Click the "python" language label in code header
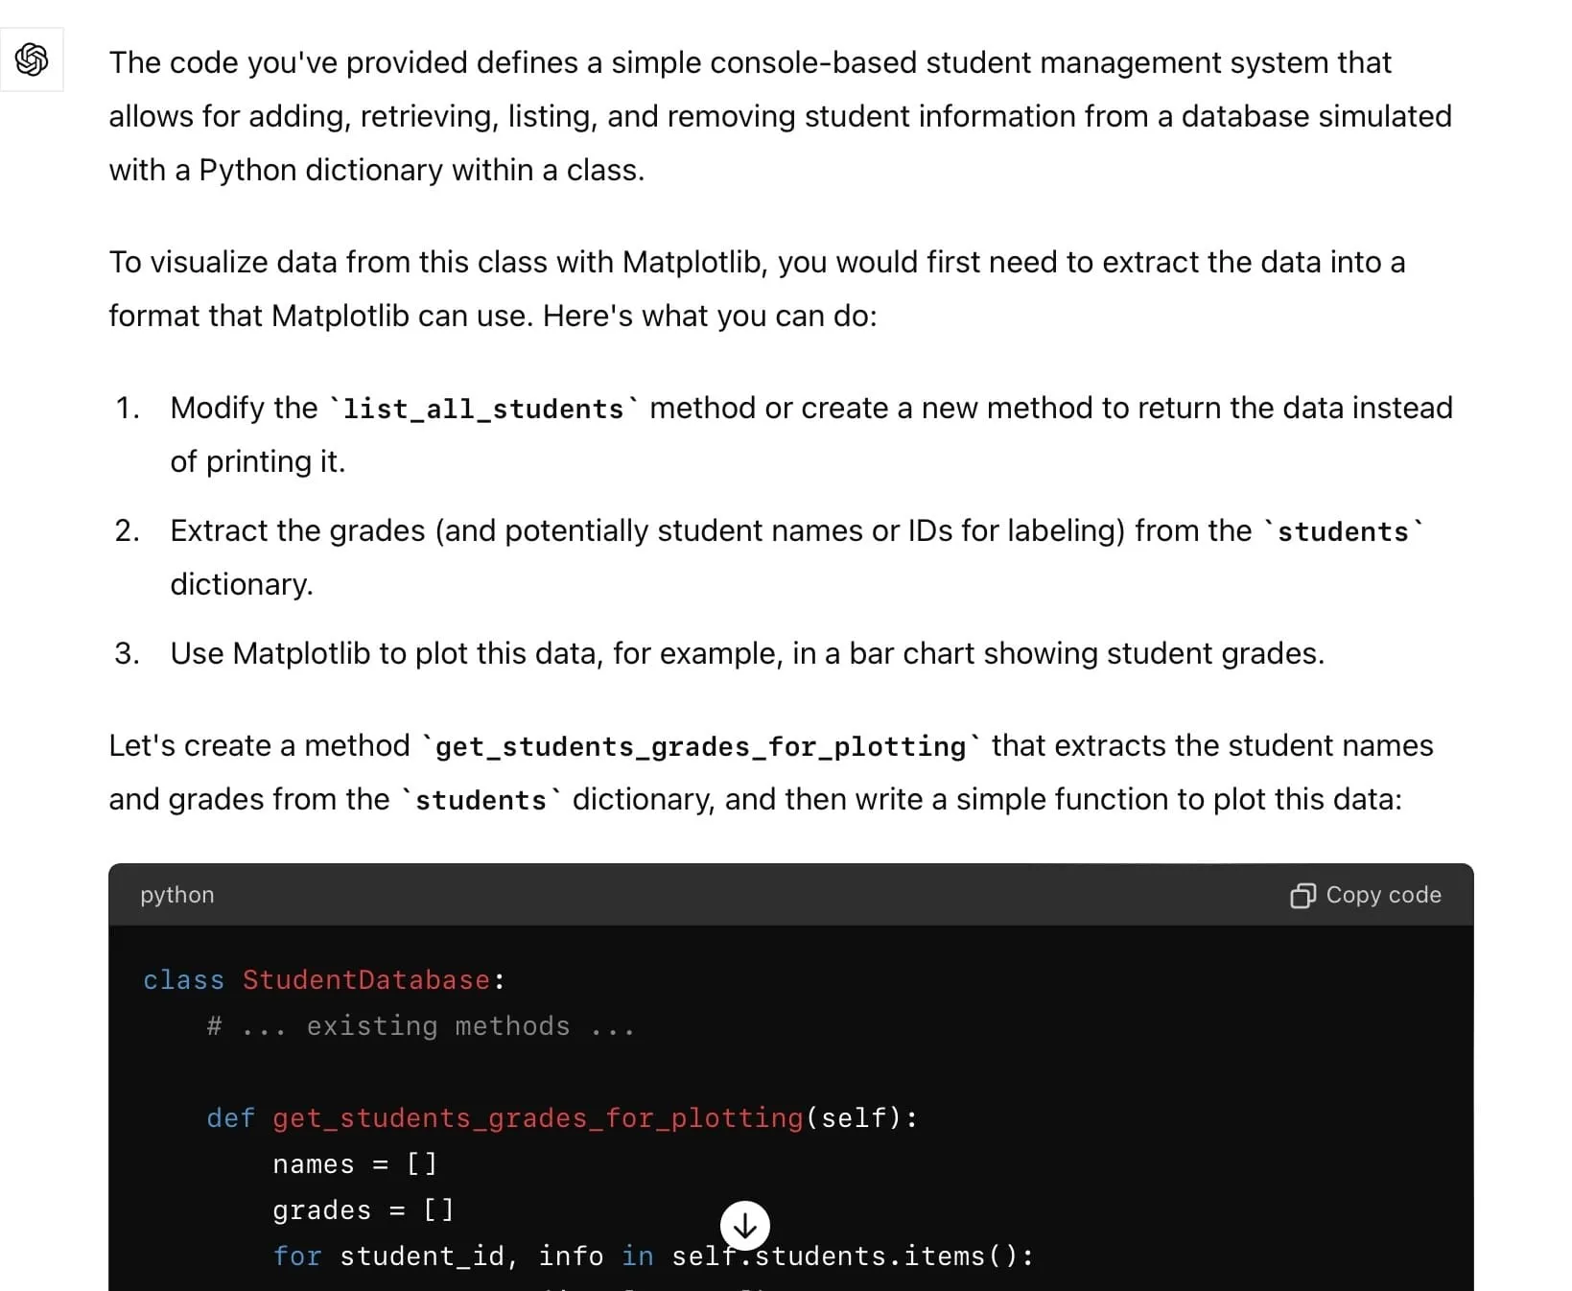This screenshot has width=1572, height=1291. [177, 895]
